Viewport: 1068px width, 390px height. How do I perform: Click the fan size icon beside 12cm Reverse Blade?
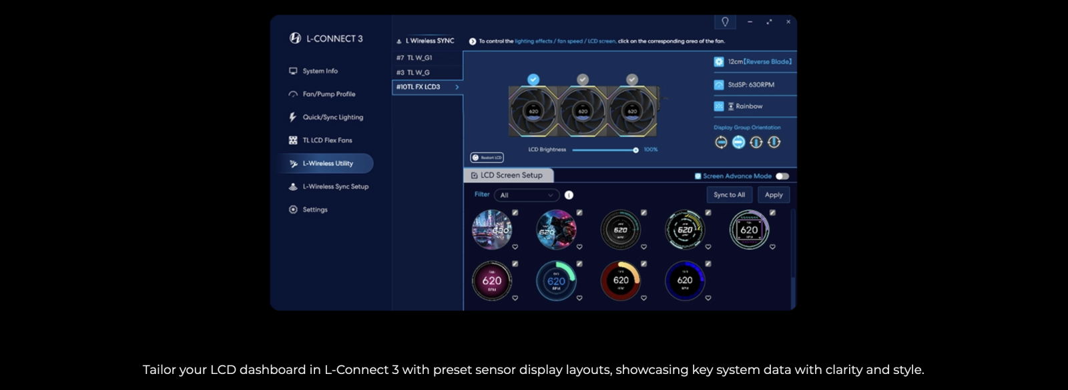(x=719, y=61)
